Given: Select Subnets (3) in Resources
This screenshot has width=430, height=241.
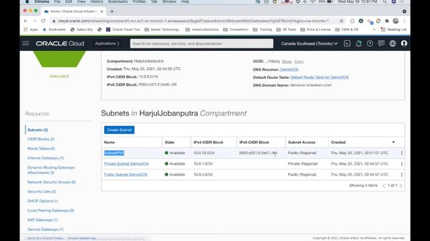Looking at the screenshot, I should 38,130.
